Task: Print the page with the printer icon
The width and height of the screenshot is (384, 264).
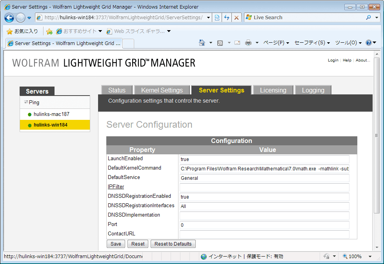Action: coord(248,43)
